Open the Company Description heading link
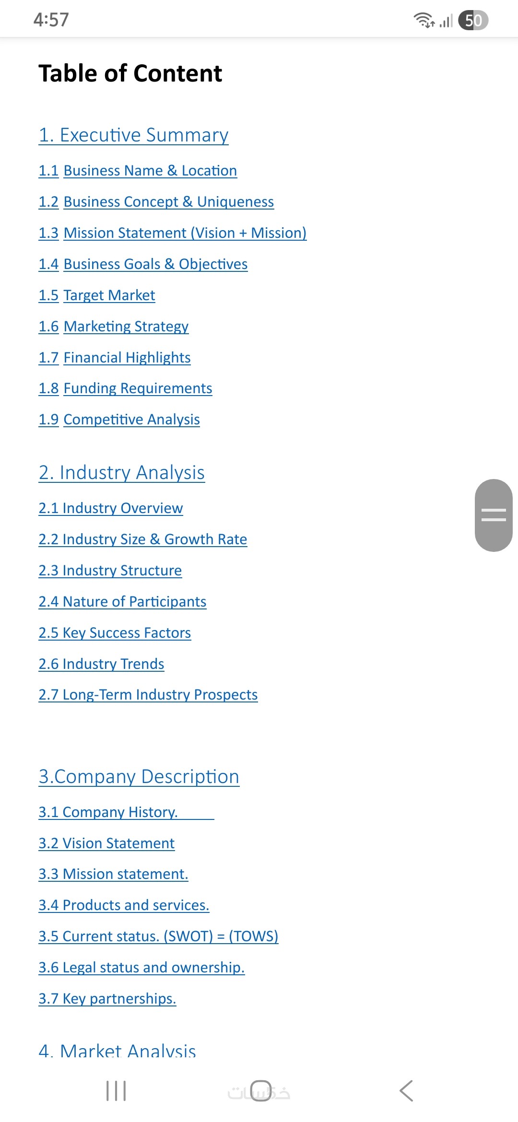 (x=139, y=777)
